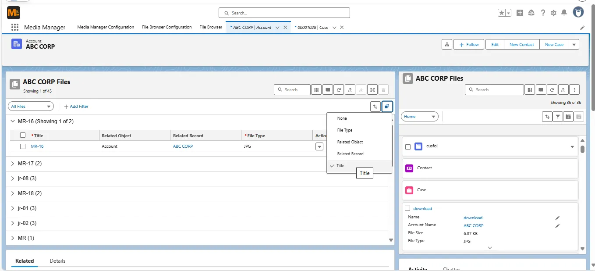The width and height of the screenshot is (595, 271).
Task: Expand the MR-18 (2) group
Action: click(x=12, y=193)
